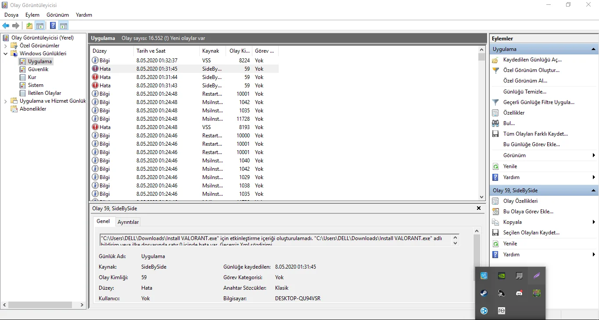Image resolution: width=599 pixels, height=320 pixels.
Task: Select the Genel tab
Action: pos(103,221)
